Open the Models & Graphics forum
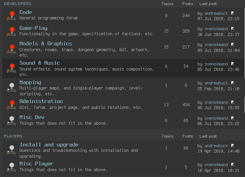The image size is (245, 177). 46,43
